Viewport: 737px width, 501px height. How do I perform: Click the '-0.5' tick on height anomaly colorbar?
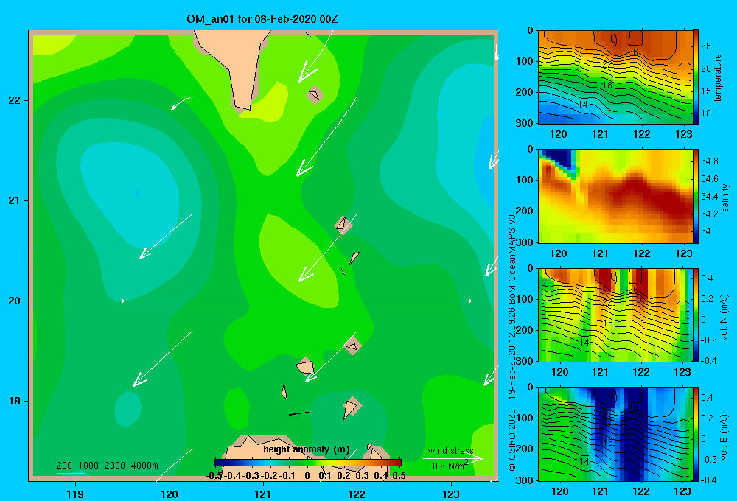[x=214, y=476]
